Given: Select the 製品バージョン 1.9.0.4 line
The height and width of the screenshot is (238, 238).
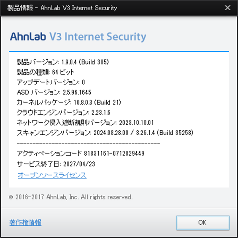Looking at the screenshot, I should [x=63, y=62].
